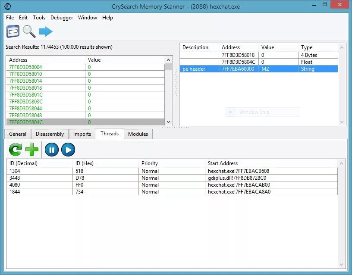Viewport: 352px width, 275px height.
Task: Switch to the Disassembly tab
Action: pyautogui.click(x=50, y=134)
